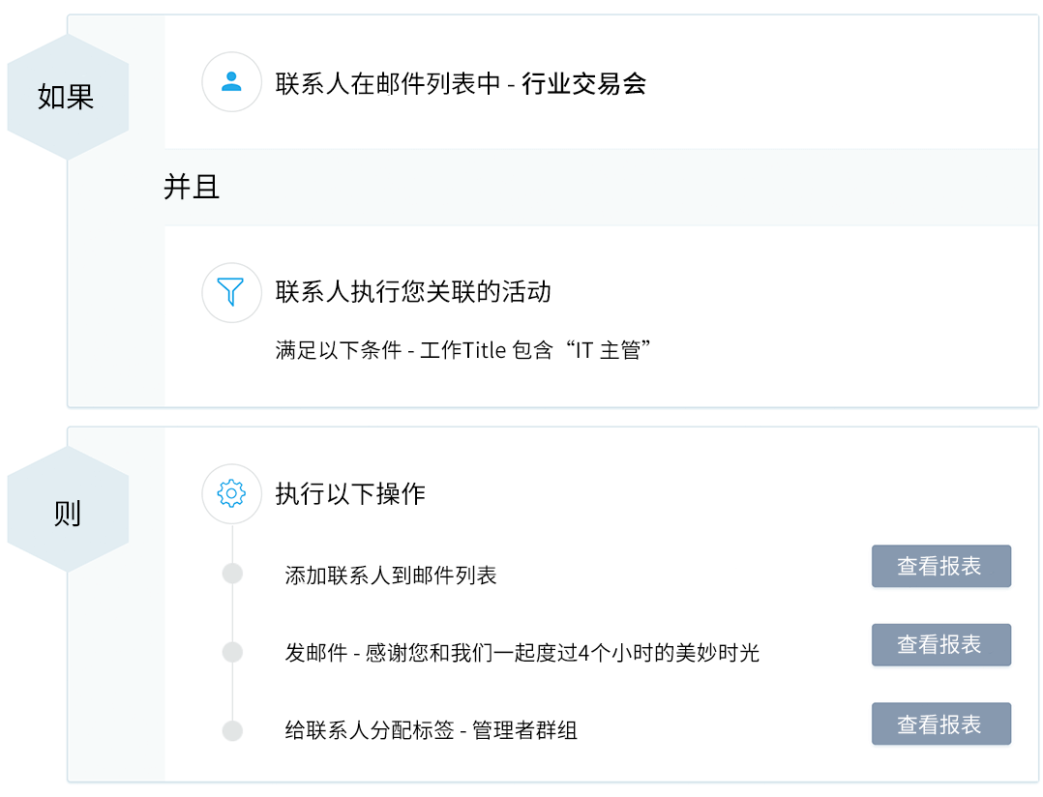Click action text 发邮件 - 感谢您和我们一起度过
Viewport: 1043px width, 797px height.
[x=522, y=653]
